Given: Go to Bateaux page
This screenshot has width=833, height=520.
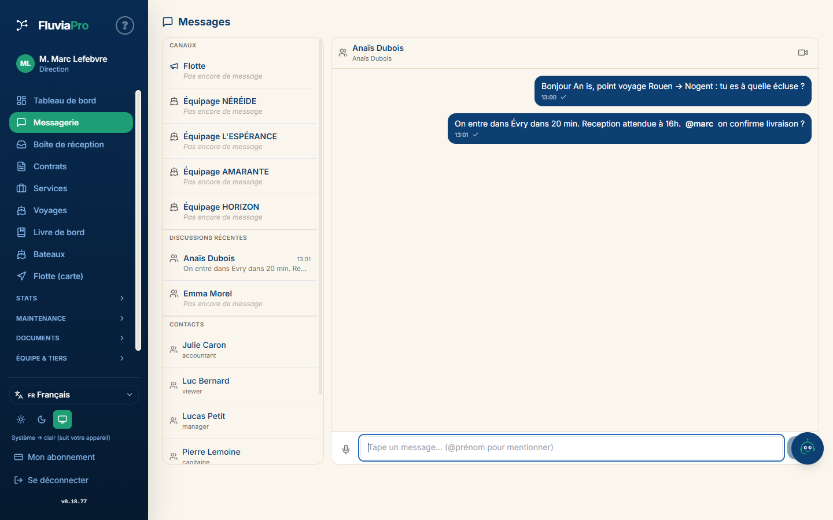Looking at the screenshot, I should [x=71, y=254].
